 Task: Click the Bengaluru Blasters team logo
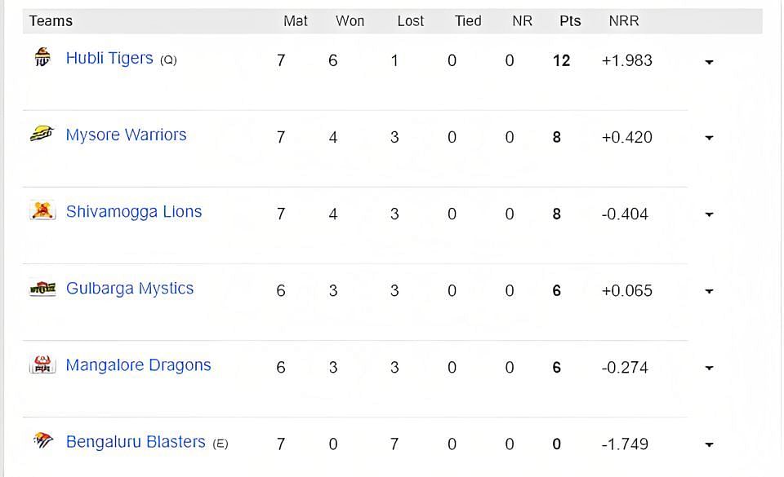click(43, 440)
